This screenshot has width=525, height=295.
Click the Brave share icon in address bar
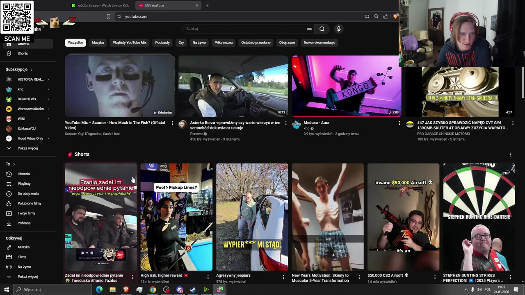tap(386, 16)
